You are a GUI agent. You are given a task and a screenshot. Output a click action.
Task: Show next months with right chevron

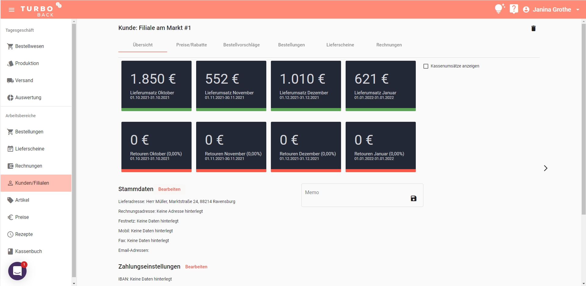(x=546, y=168)
